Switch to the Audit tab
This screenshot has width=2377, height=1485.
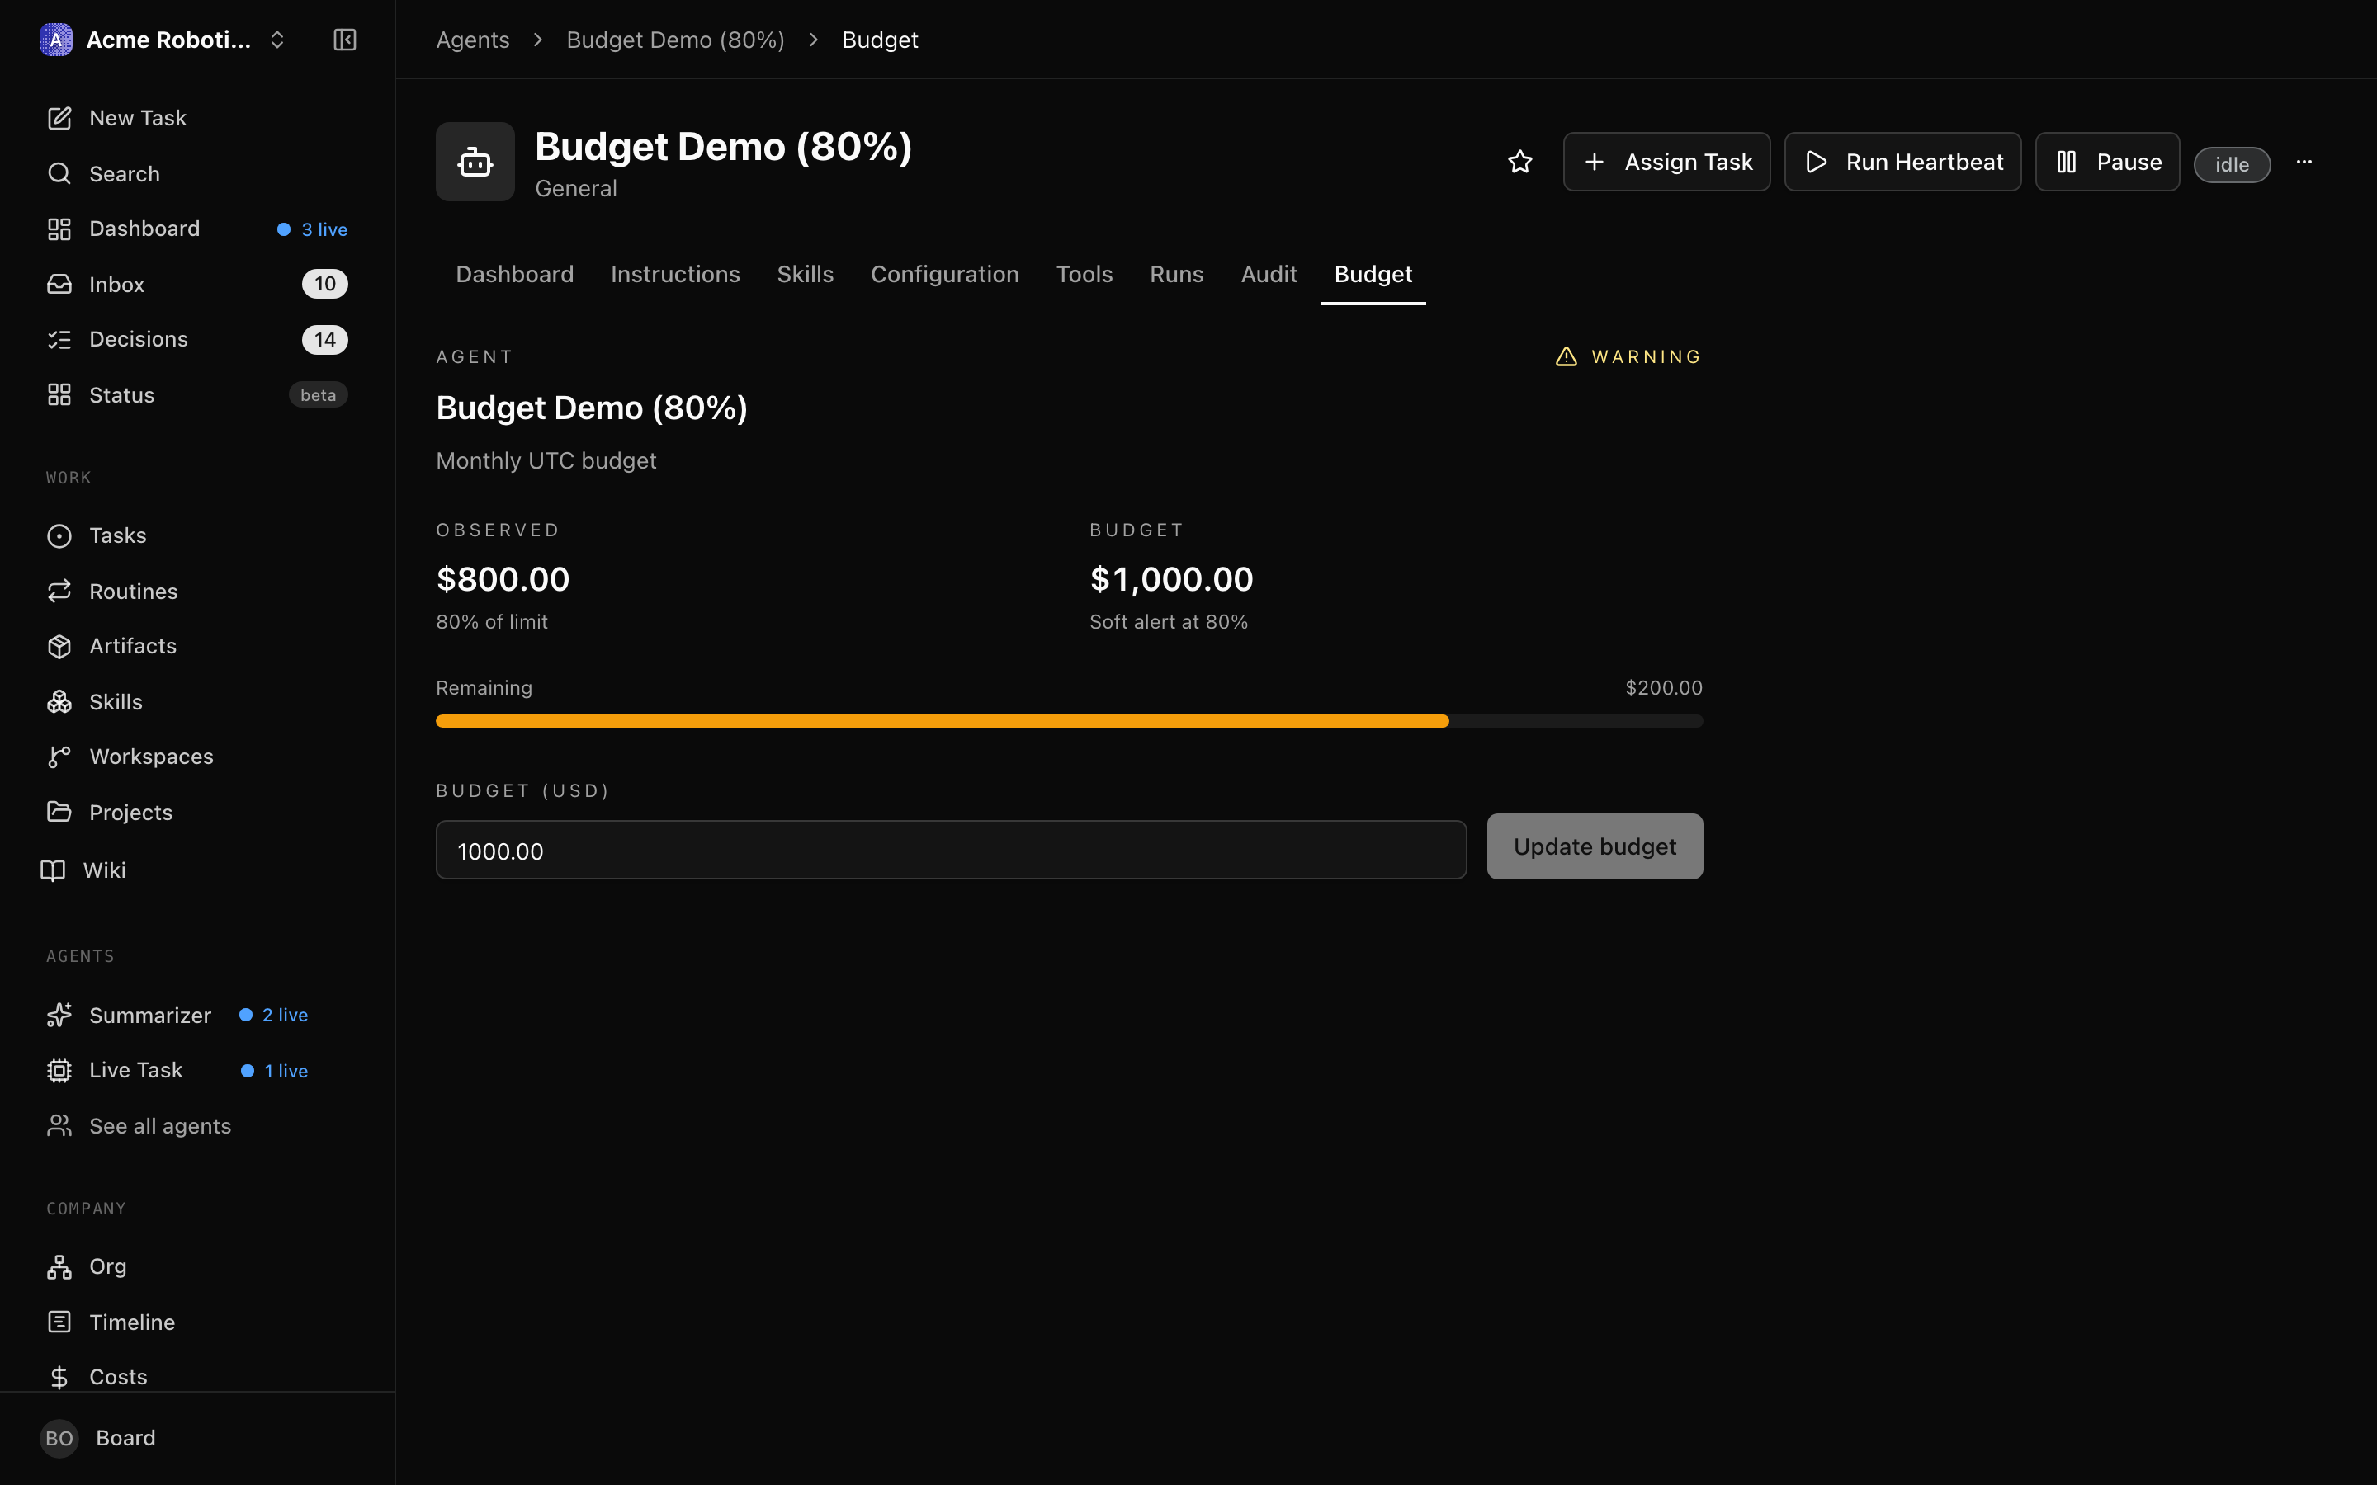coord(1268,274)
